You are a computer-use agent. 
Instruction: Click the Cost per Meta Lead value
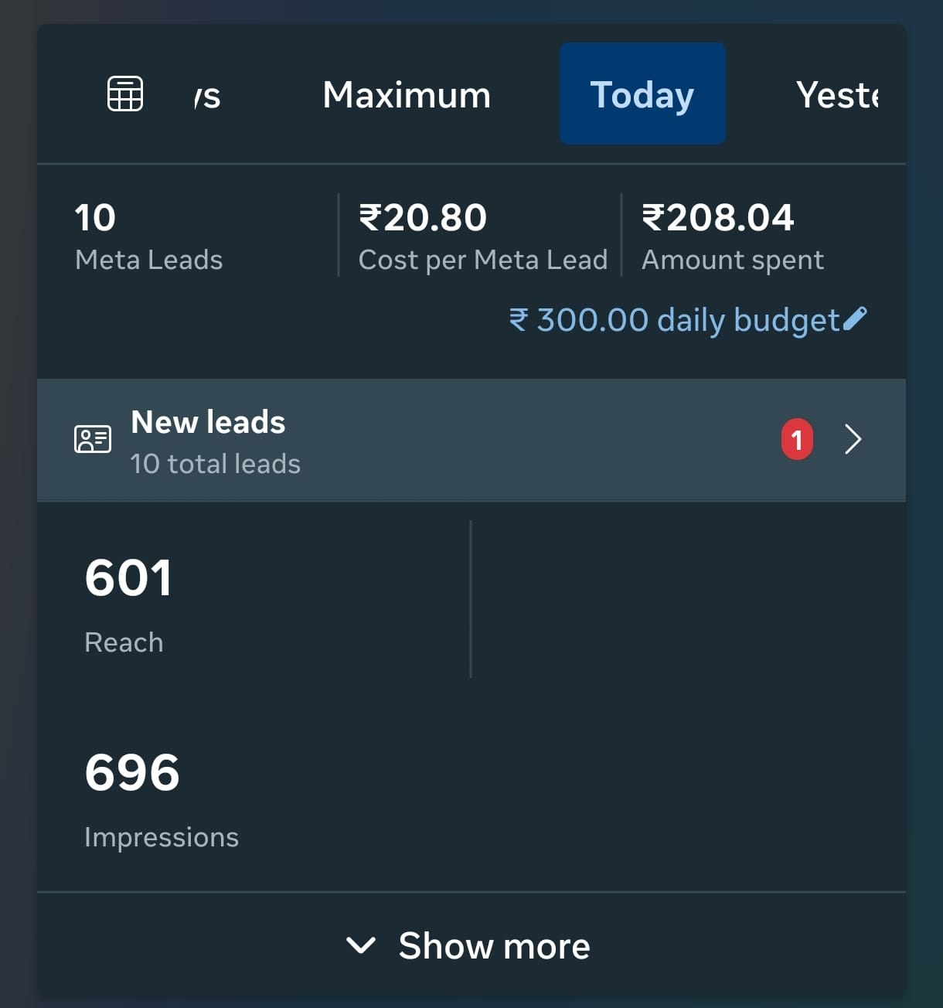coord(423,218)
